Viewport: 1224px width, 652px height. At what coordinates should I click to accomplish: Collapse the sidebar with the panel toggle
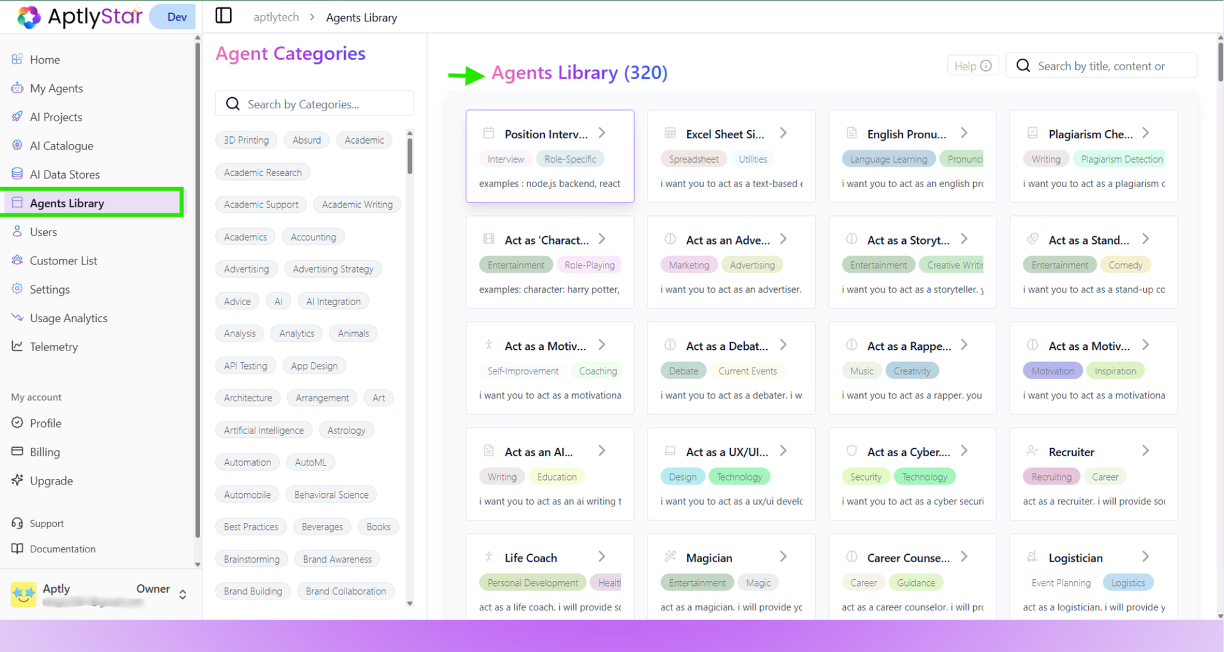pos(223,16)
